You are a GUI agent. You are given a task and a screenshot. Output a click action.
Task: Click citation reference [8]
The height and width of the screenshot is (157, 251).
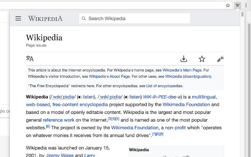pos(158,134)
